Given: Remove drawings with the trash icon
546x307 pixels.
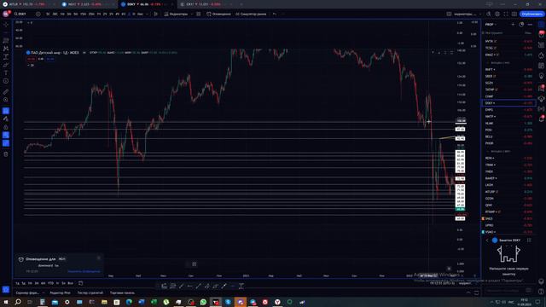Looking at the screenshot, I should click(x=6, y=154).
